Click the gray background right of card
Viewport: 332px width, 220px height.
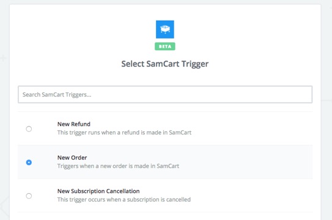click(x=326, y=127)
